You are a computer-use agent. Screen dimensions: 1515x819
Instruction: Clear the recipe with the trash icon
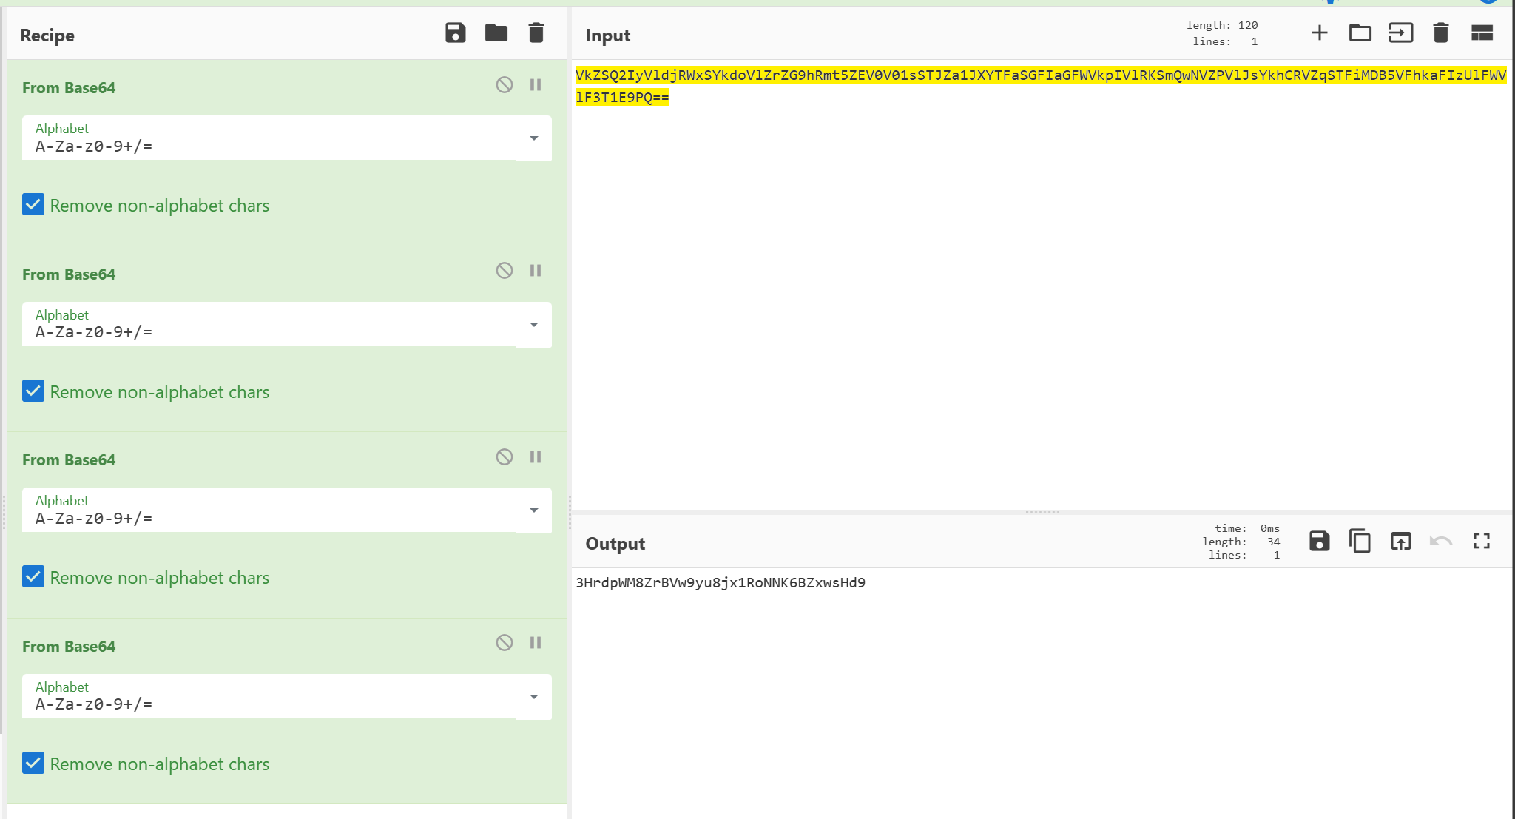536,33
